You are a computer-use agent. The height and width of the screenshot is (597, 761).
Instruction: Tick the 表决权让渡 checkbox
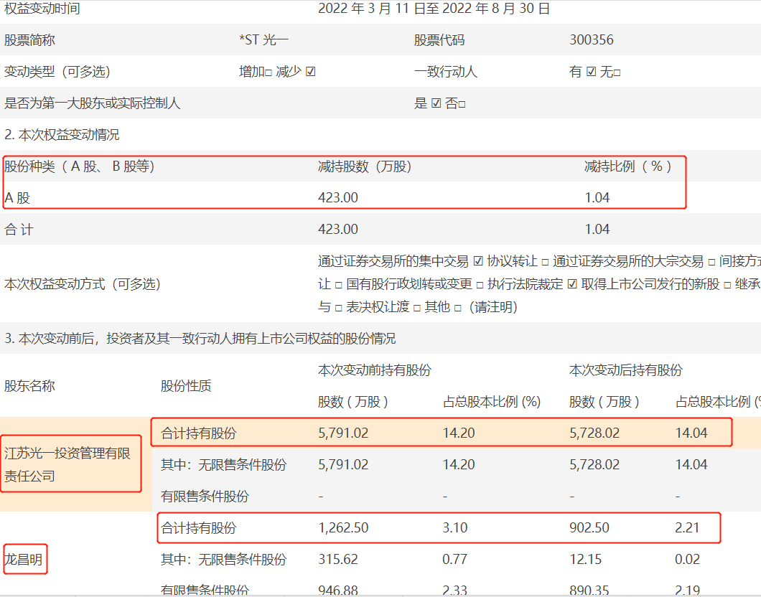coord(417,308)
